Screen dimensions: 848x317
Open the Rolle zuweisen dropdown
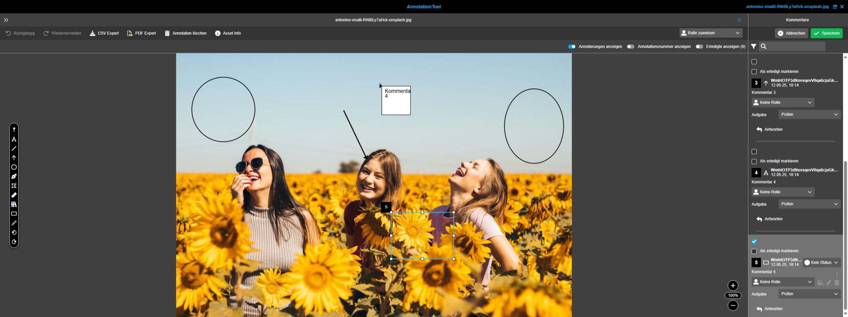711,33
